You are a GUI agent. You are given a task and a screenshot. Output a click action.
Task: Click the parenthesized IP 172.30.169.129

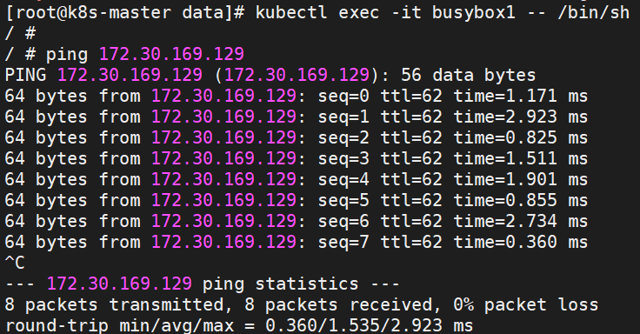[297, 75]
